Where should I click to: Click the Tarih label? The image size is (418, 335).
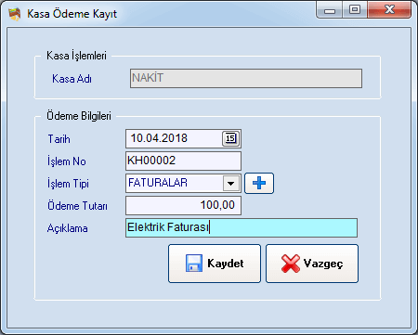[59, 139]
